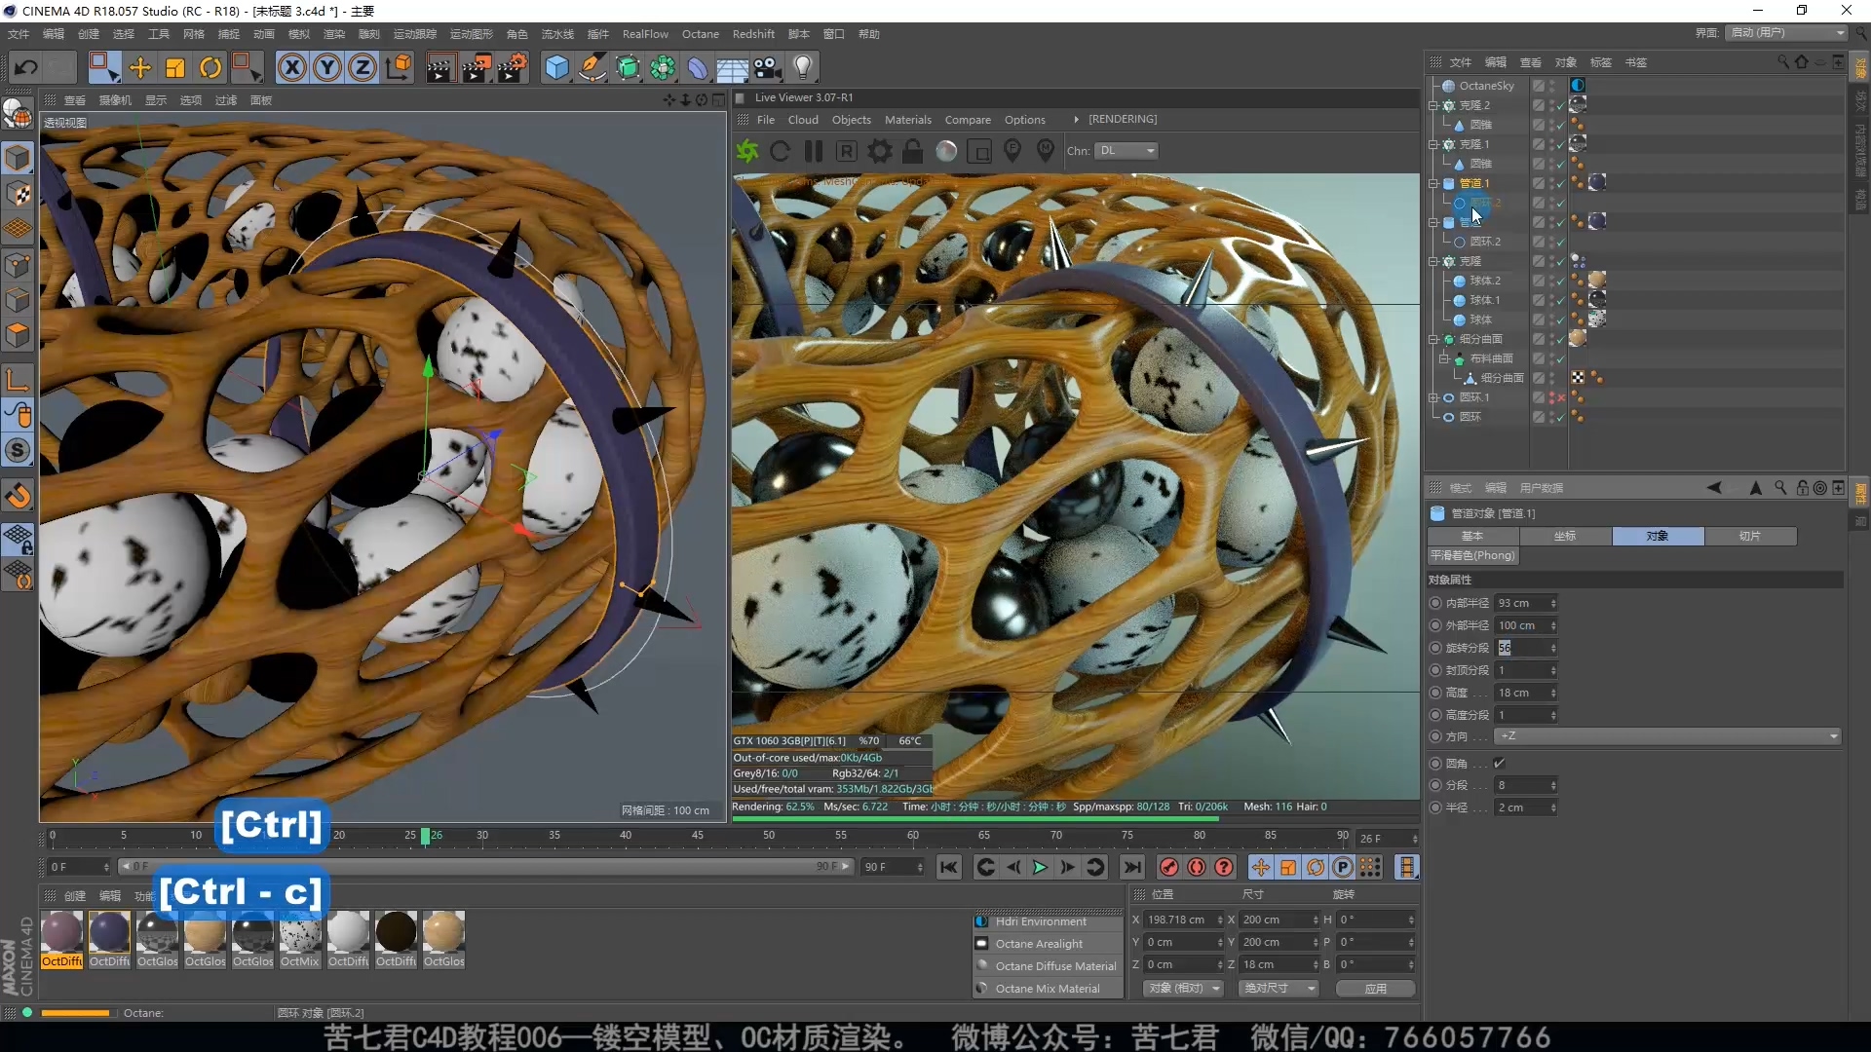Toggle the Y axis lock

tap(327, 67)
